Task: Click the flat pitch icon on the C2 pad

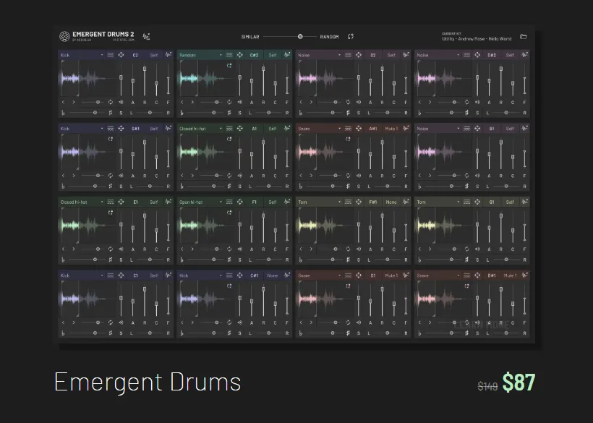Action: [63, 113]
